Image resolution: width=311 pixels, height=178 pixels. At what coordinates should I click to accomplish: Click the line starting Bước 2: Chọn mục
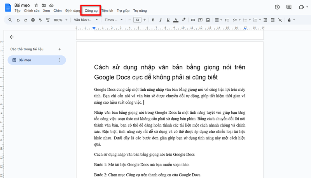coord(148,175)
